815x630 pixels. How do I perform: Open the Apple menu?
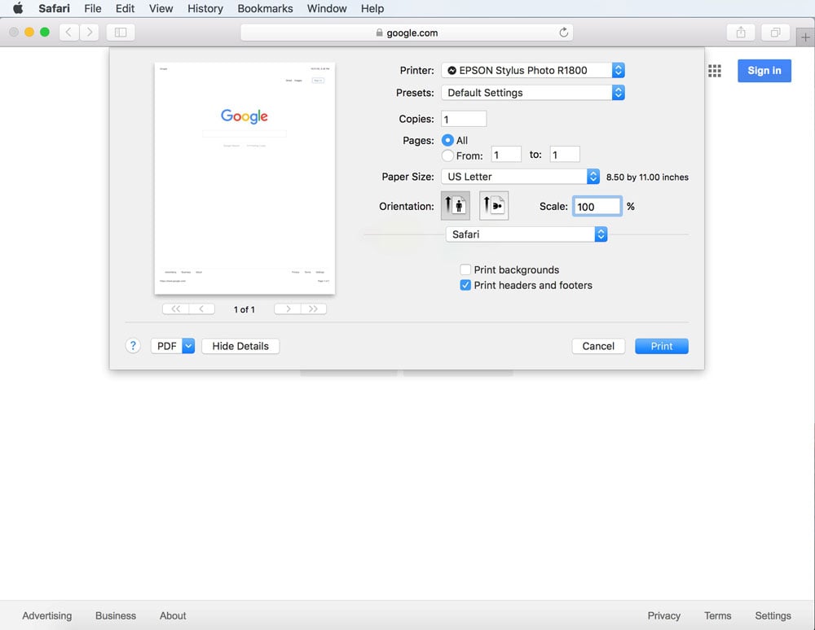click(x=18, y=8)
